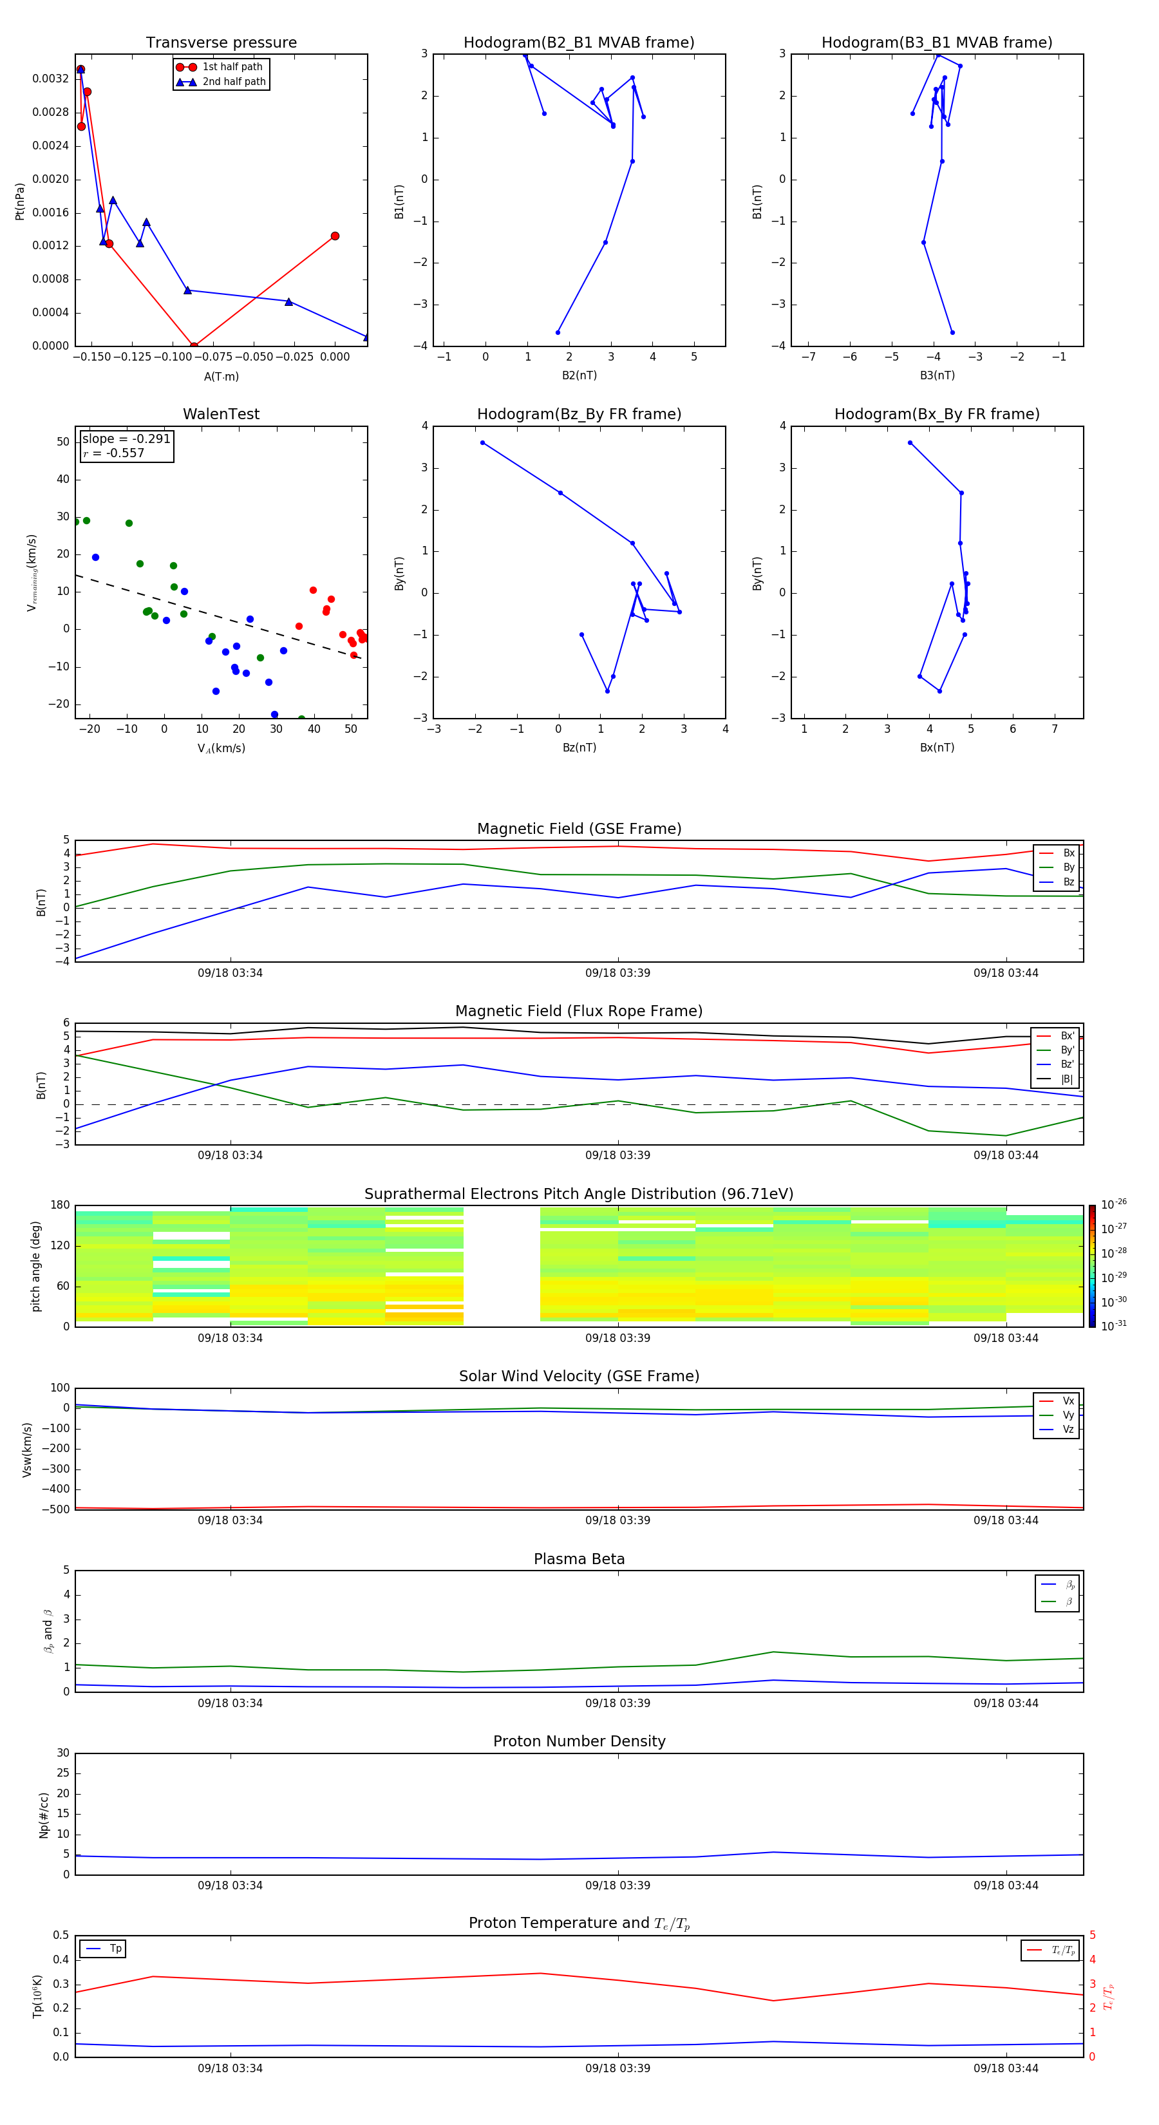Image resolution: width=1159 pixels, height=2125 pixels.
Task: Click the 'Hodogram(B3_B1 MVAB frame)' title
Action: 937,43
